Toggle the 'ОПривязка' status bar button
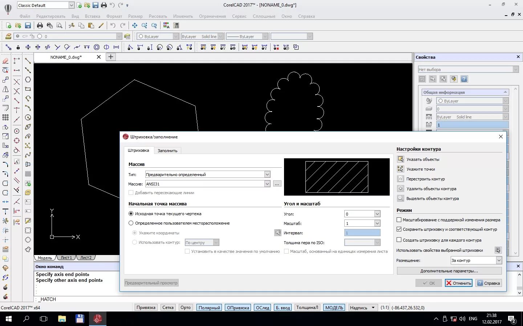The image size is (523, 326). coord(238,308)
